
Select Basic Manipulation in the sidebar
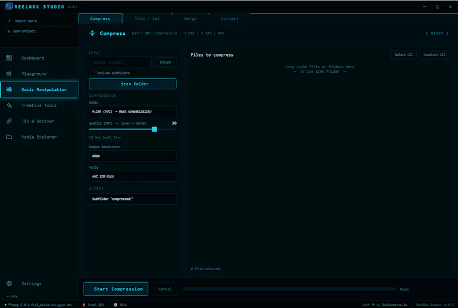39,89
